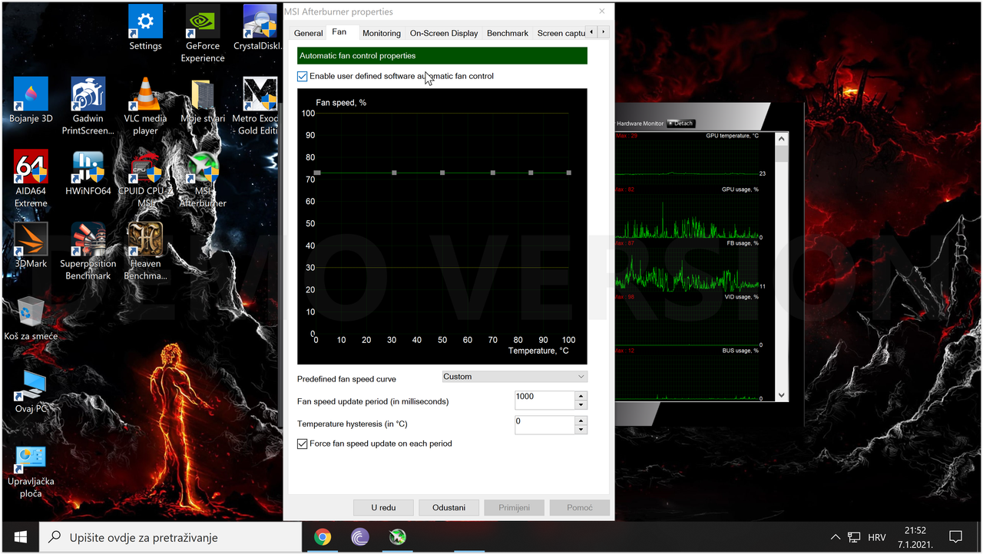Increase temperature hysteresis value

pos(581,420)
